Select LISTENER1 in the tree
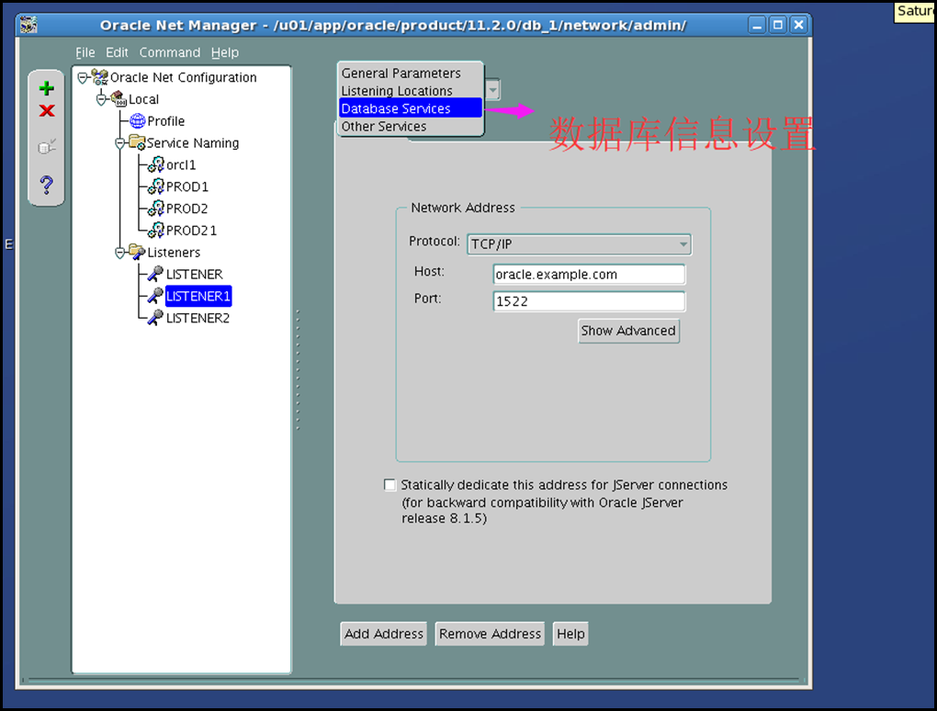 [198, 296]
